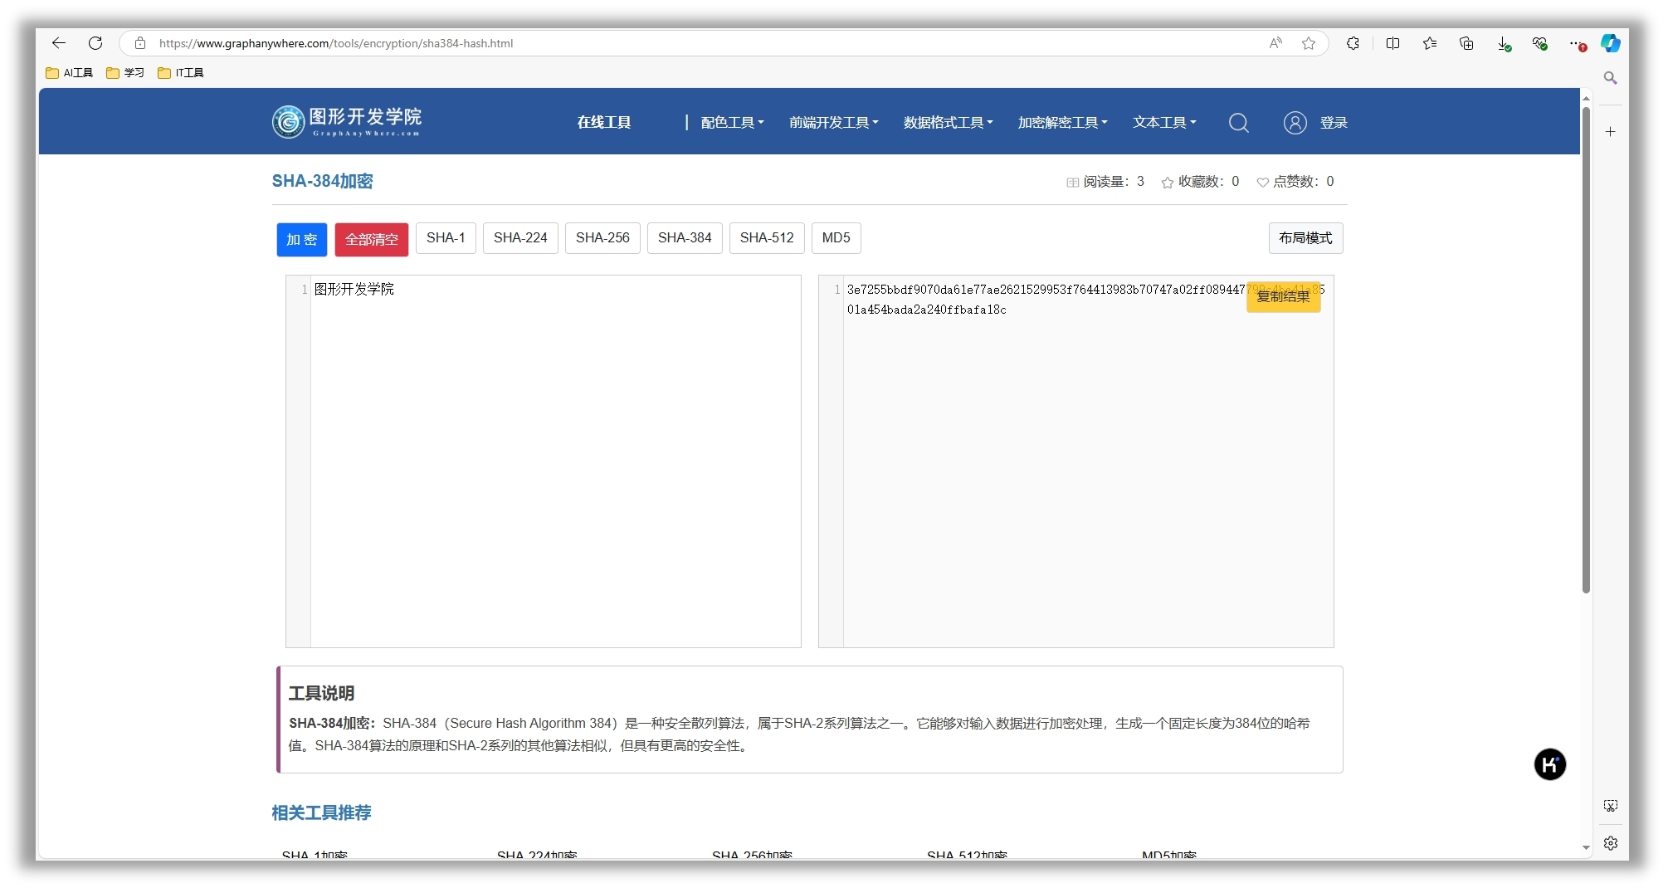Open browser extensions puzzle icon

[x=1353, y=43]
